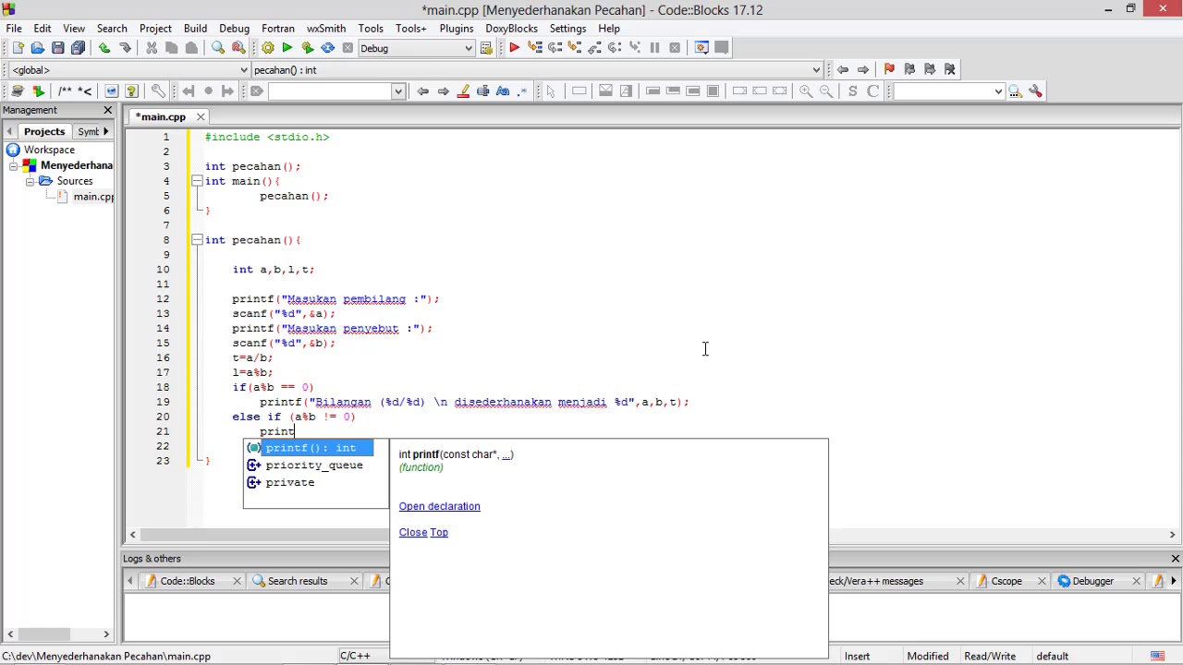The image size is (1183, 665).
Task: Select the Search results log tab
Action: 298,581
